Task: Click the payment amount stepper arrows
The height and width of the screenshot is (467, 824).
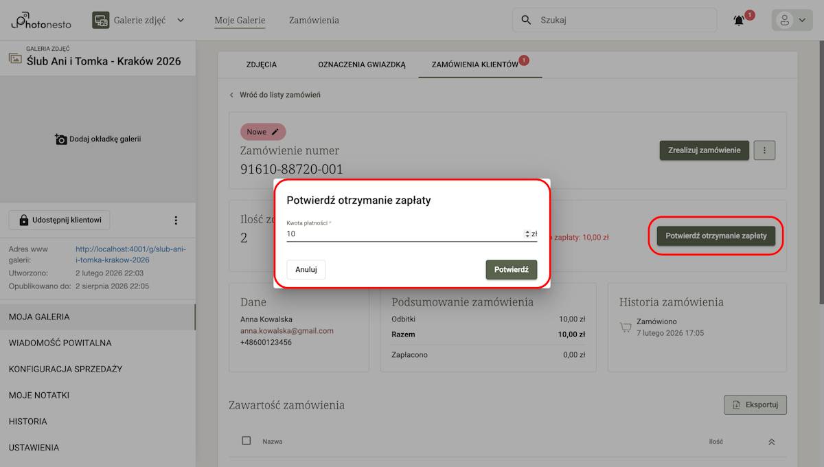Action: (x=527, y=234)
